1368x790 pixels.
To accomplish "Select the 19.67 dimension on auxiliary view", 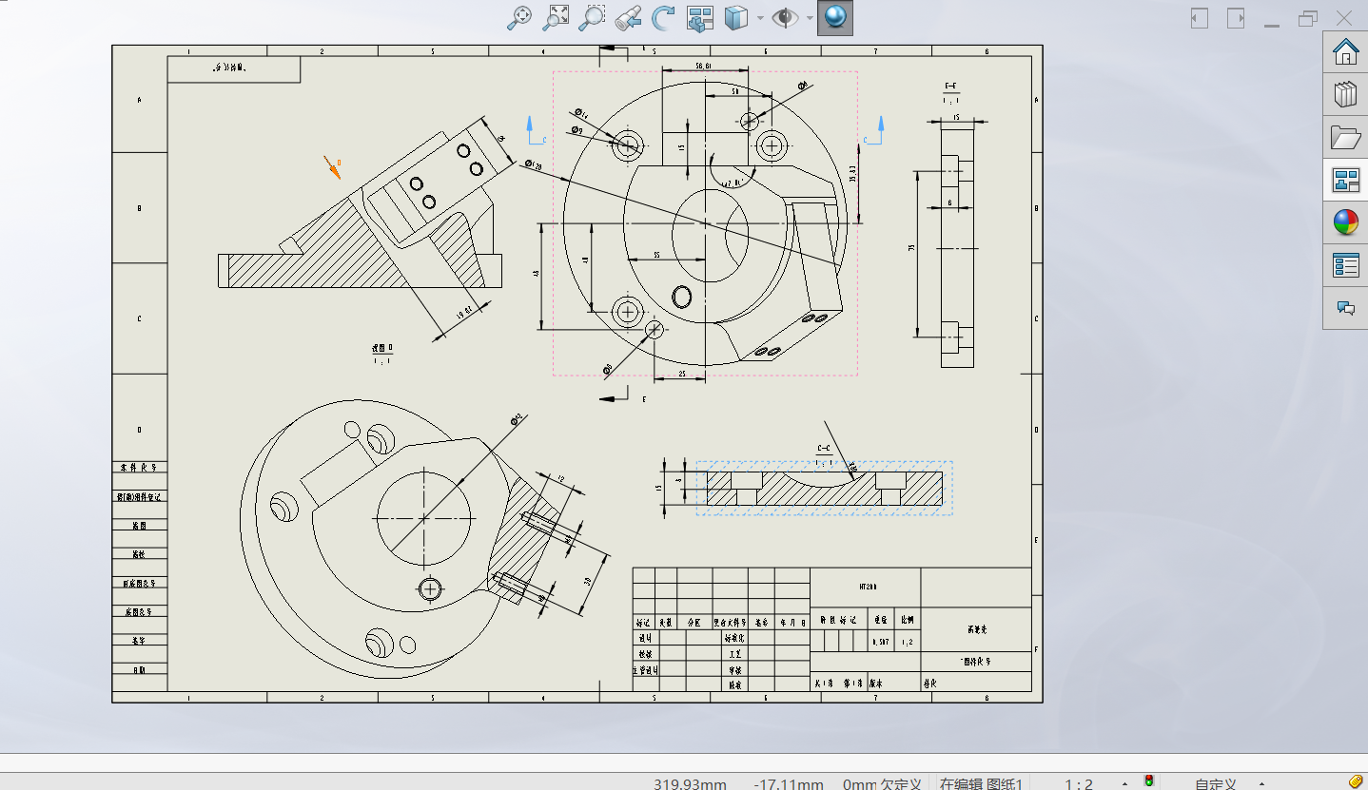I will coord(466,313).
